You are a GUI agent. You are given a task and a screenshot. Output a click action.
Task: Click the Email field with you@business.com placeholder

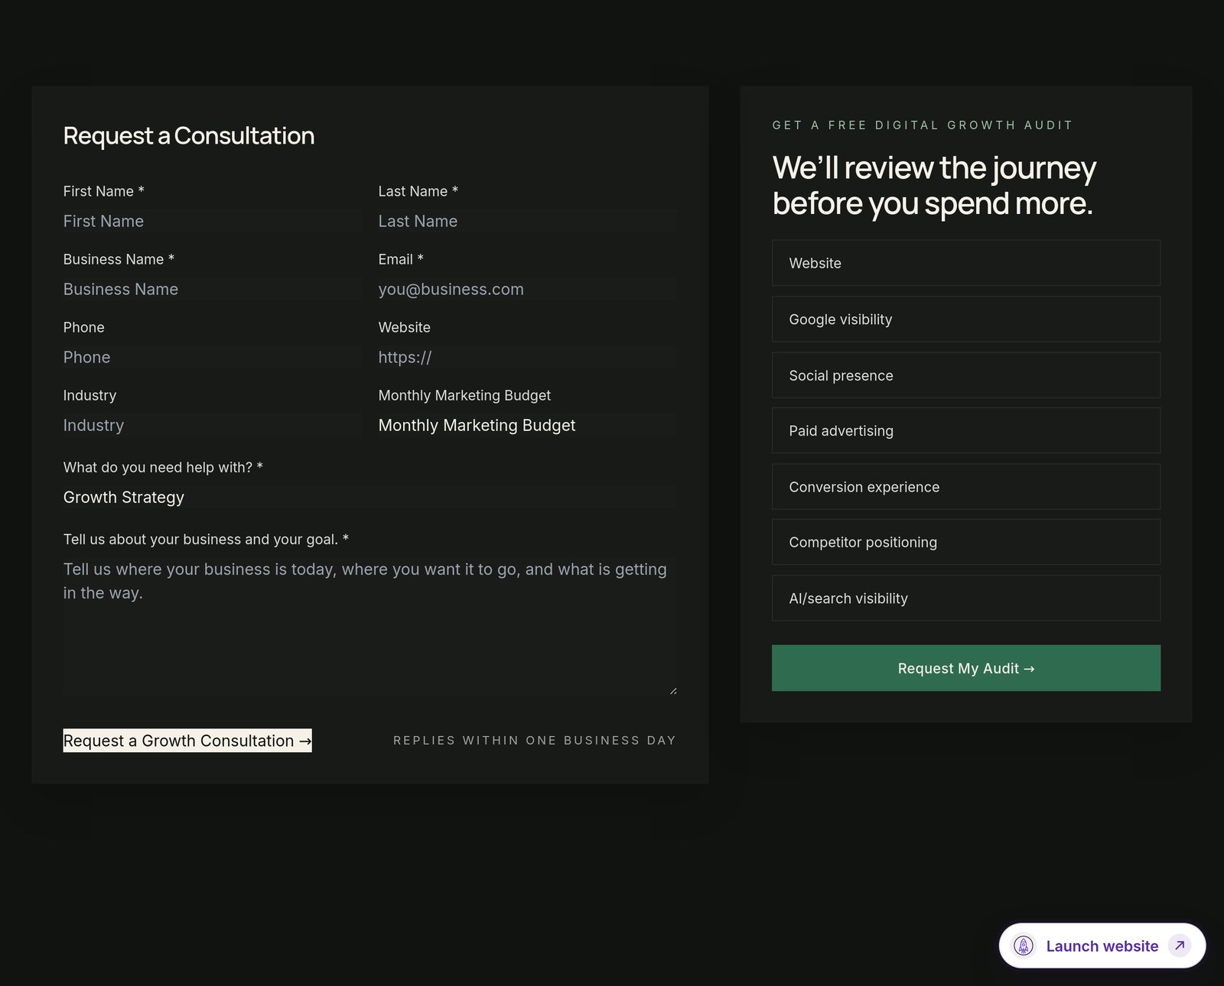point(527,290)
